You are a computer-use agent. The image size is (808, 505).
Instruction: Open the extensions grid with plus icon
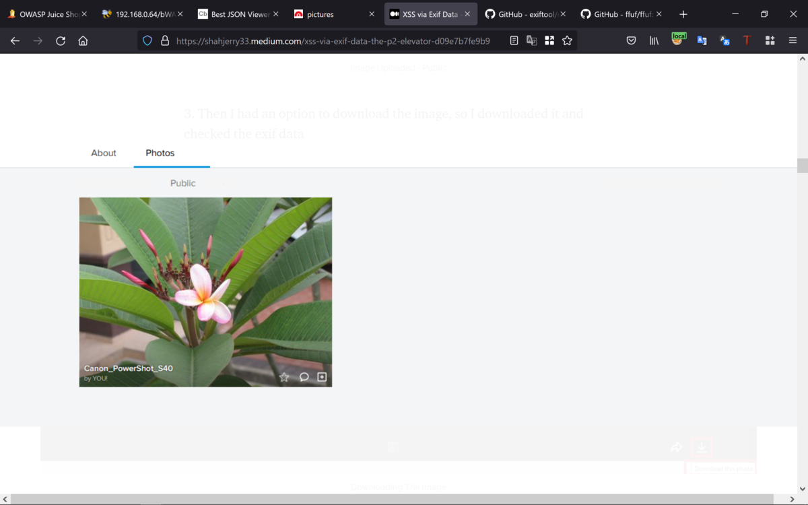(x=770, y=41)
